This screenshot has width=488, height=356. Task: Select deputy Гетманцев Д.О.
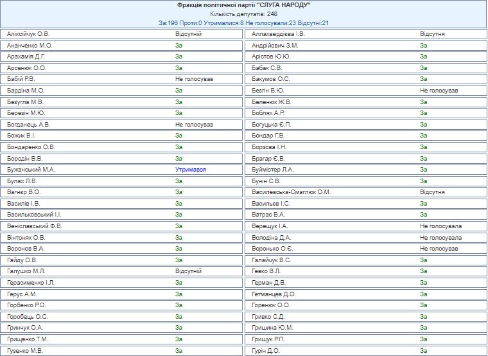click(274, 294)
